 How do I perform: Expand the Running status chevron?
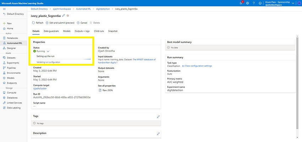pyautogui.click(x=48, y=51)
